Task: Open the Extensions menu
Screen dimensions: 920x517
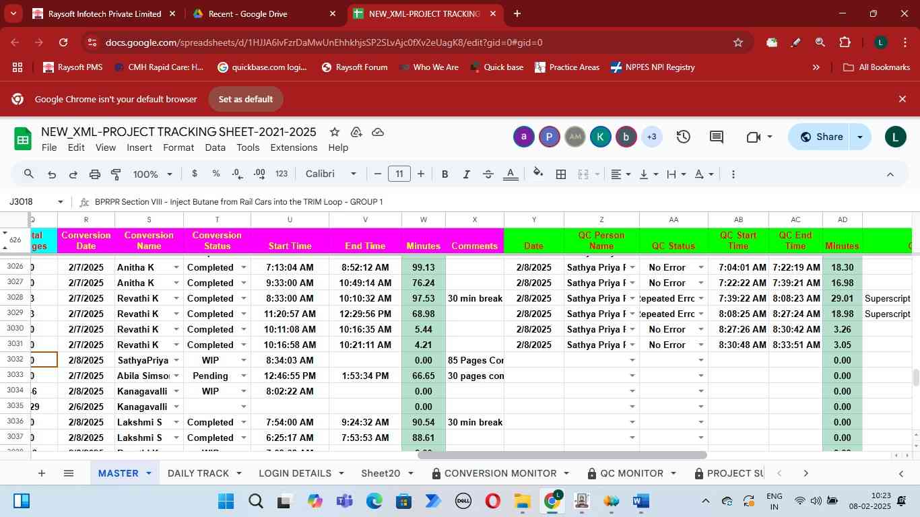Action: [294, 147]
